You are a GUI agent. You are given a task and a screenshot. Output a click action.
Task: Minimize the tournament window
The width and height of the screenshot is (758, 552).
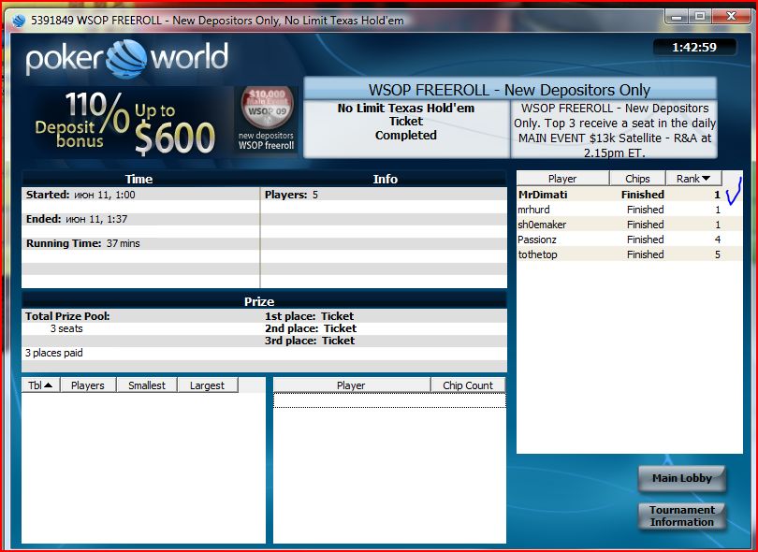pyautogui.click(x=677, y=17)
